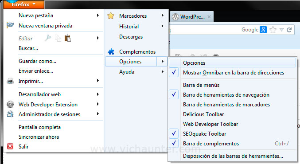
Task: Open Descargas entry
Action: click(x=131, y=37)
